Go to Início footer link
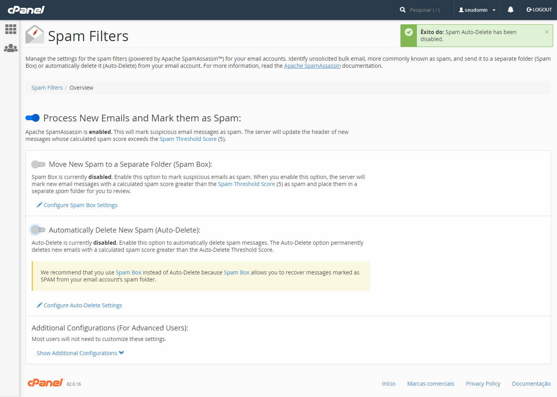The width and height of the screenshot is (557, 397). pos(389,384)
